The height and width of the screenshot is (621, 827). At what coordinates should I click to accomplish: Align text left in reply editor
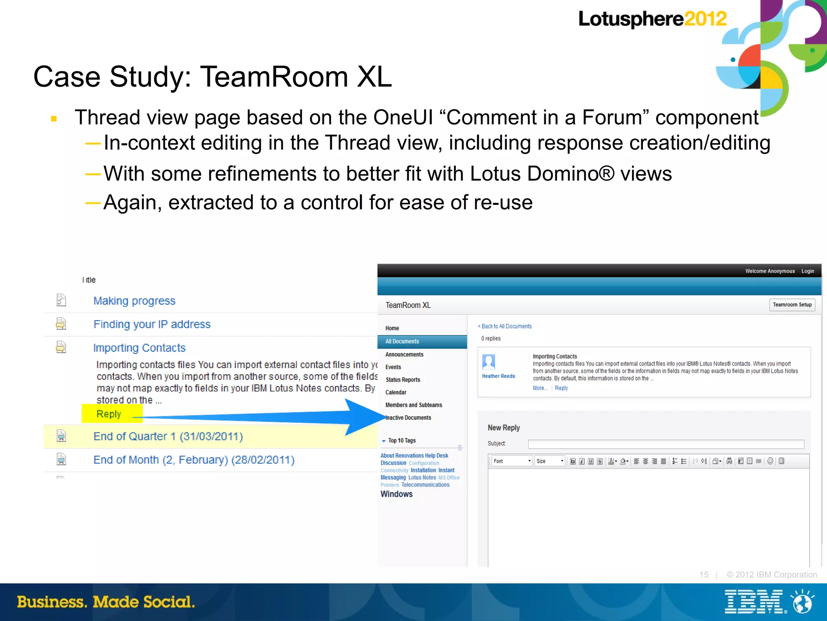pos(636,461)
